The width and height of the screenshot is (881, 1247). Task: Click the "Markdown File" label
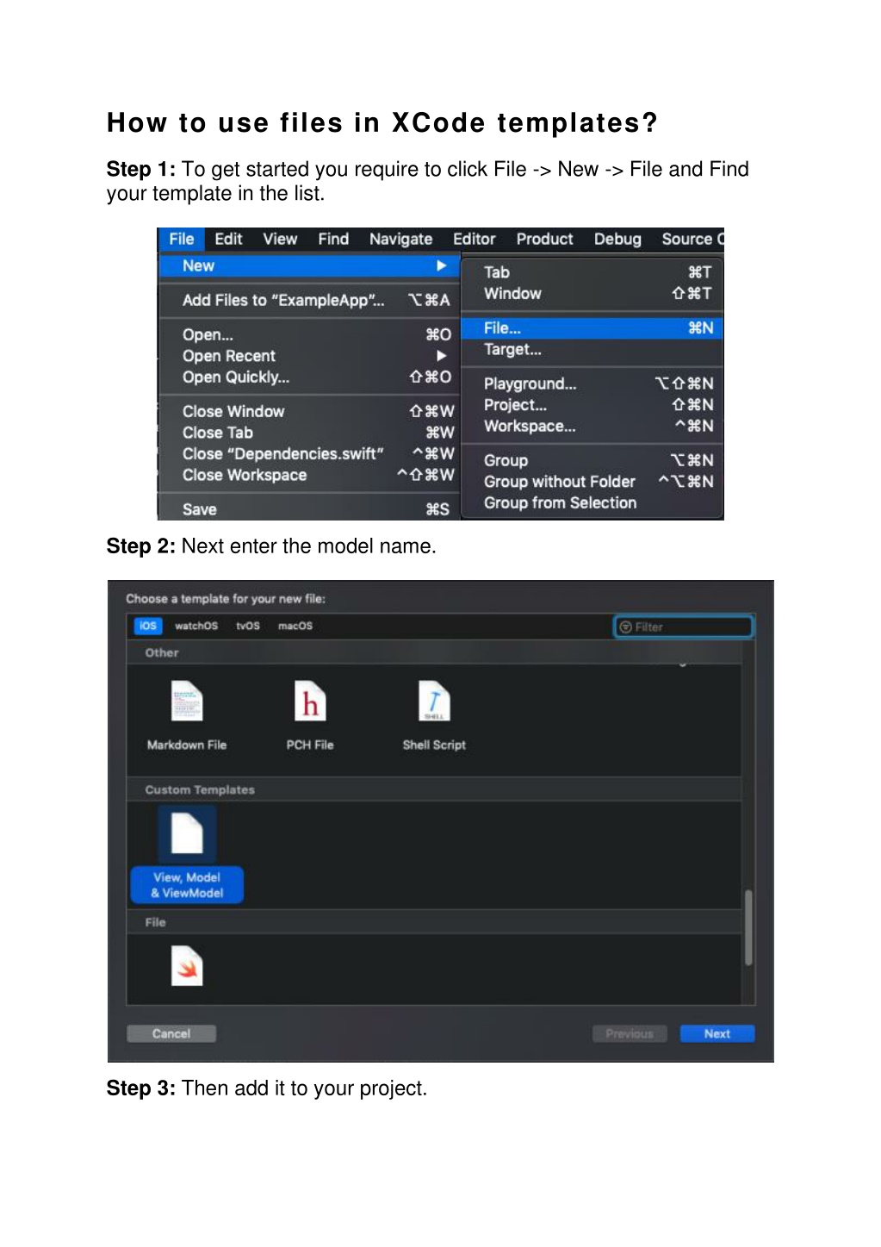tap(187, 745)
